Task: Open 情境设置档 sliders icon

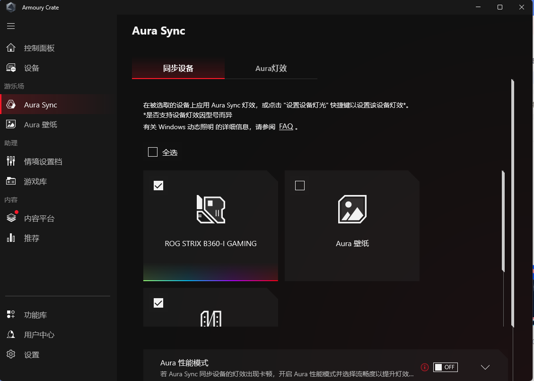Action: coord(11,161)
